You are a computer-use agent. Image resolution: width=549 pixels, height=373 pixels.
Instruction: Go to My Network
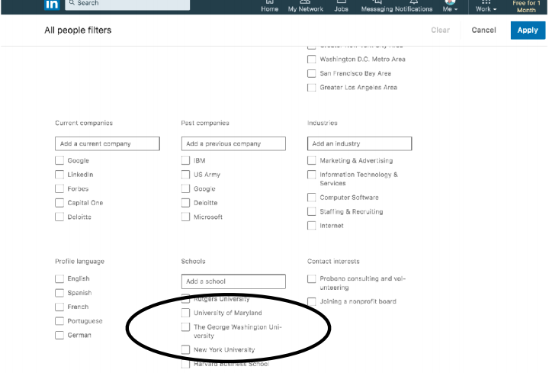305,6
